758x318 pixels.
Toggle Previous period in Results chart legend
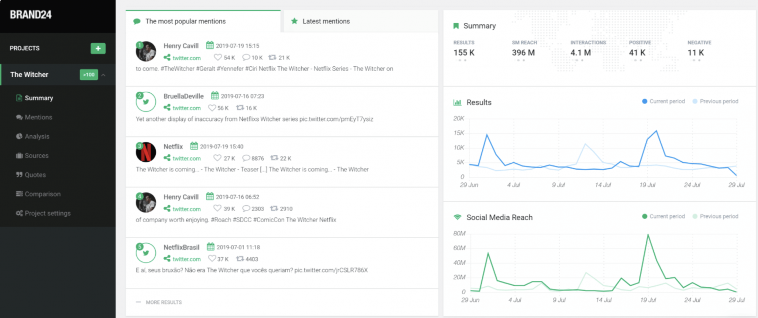[x=715, y=101]
